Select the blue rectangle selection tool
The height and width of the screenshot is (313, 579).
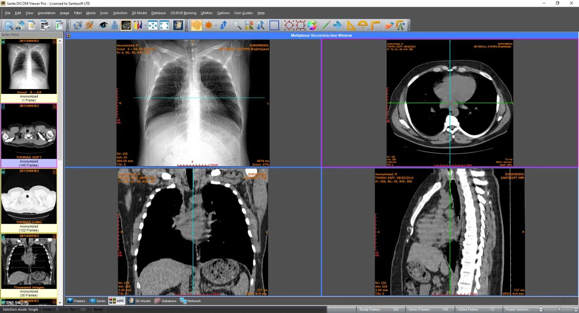[x=274, y=25]
